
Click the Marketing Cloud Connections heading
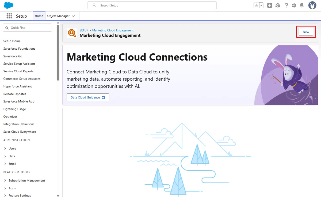point(137,57)
